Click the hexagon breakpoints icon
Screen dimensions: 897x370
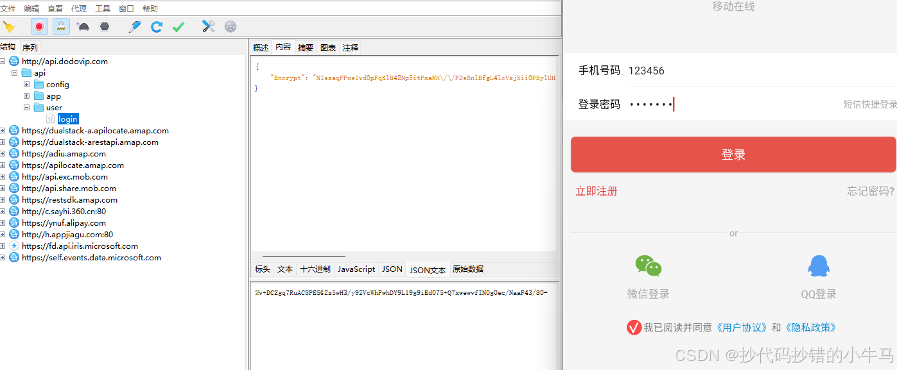point(104,26)
